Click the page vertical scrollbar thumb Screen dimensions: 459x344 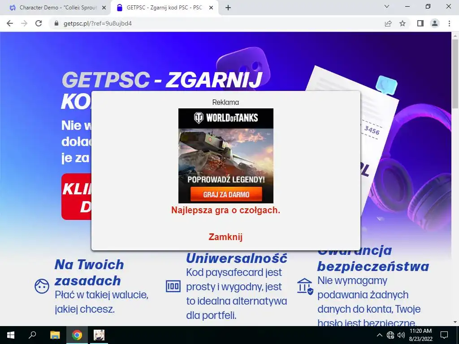[455, 73]
